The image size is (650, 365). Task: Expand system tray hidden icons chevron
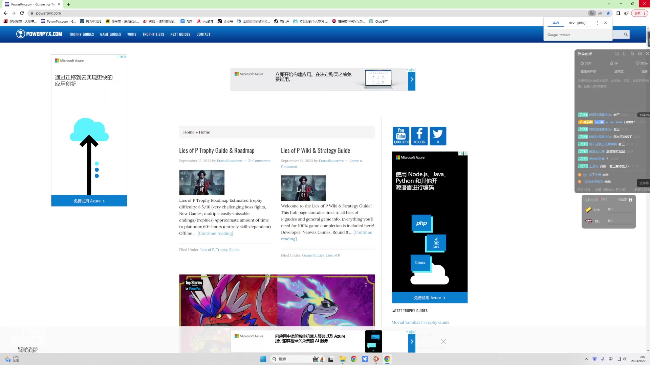click(x=586, y=359)
